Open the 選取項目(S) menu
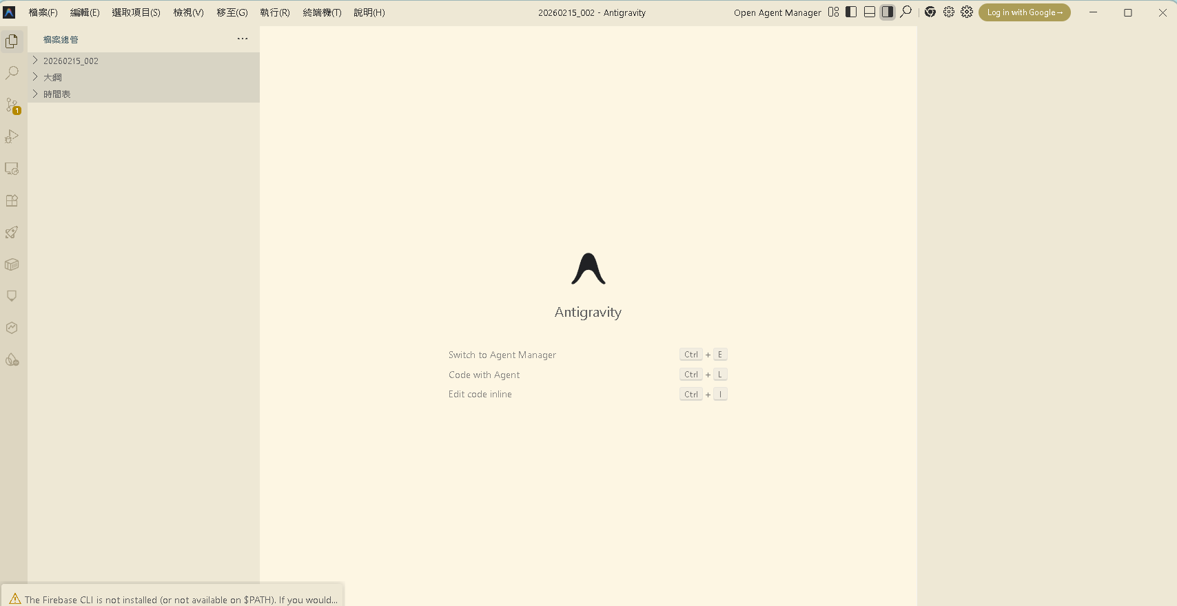 136,12
